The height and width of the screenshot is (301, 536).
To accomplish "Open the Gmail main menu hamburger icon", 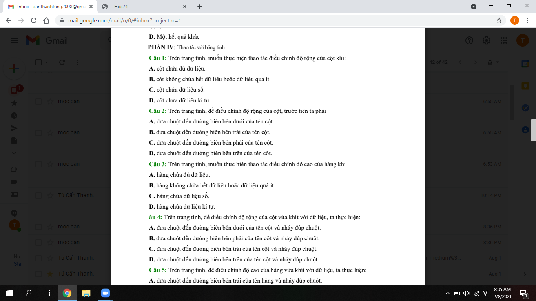I will pyautogui.click(x=14, y=41).
